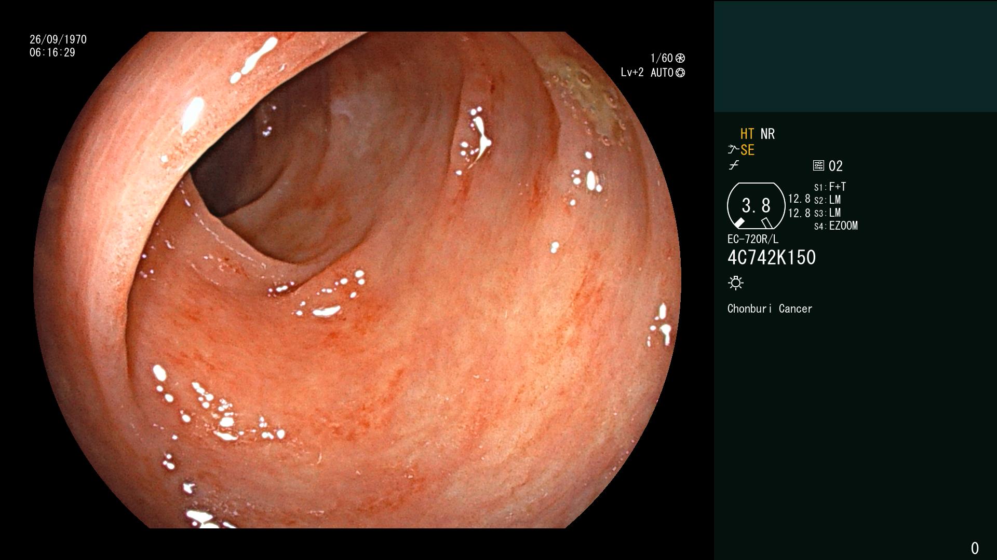Screen dimensions: 997x560
Task: Click the Lv+2 brightness level text
Action: 632,73
